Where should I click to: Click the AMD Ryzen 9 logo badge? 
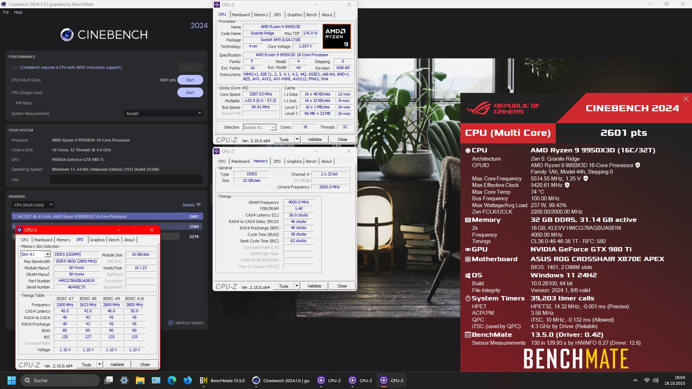[x=336, y=36]
